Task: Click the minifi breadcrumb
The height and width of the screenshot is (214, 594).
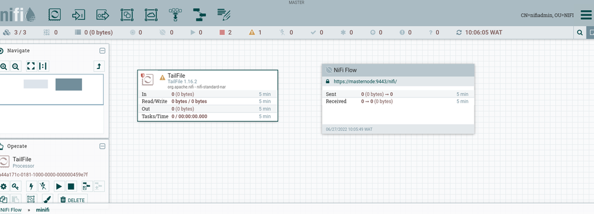Action: [x=42, y=210]
